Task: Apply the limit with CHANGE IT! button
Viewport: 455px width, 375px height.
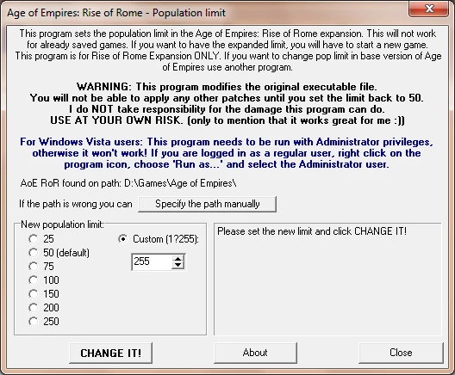Action: 111,353
